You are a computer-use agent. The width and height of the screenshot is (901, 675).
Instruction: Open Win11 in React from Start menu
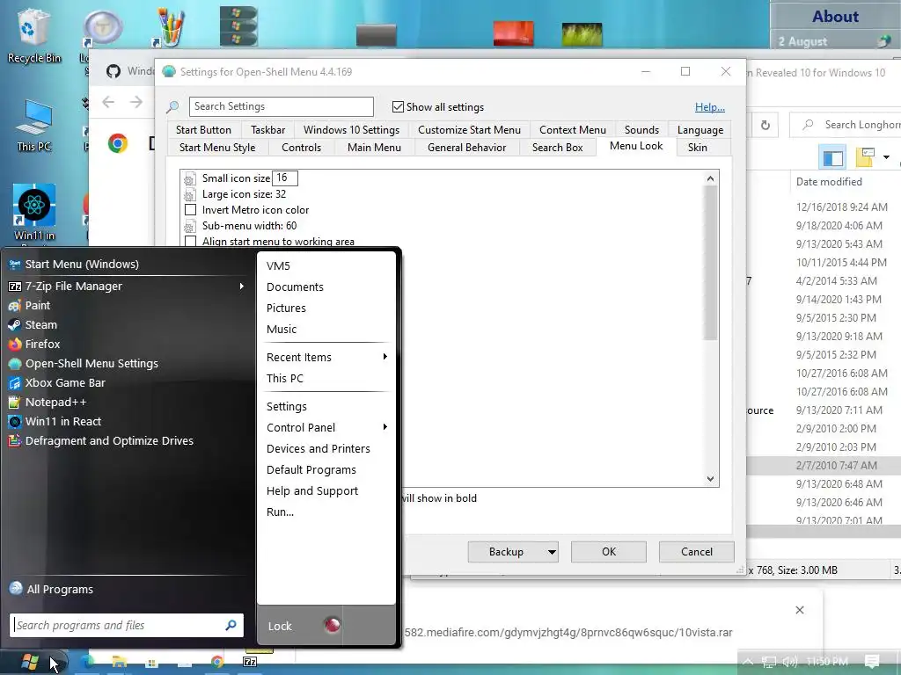coord(127,421)
